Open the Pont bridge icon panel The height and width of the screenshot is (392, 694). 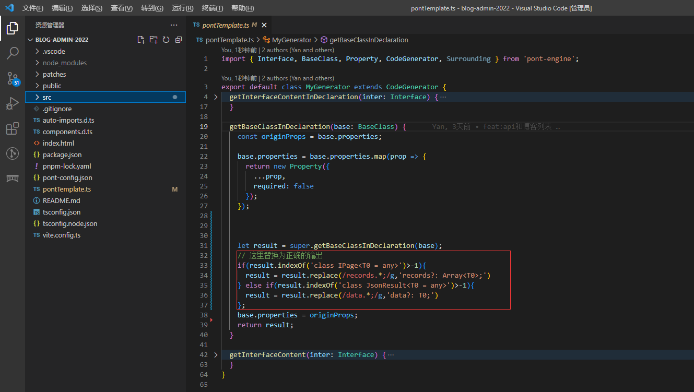pos(13,179)
